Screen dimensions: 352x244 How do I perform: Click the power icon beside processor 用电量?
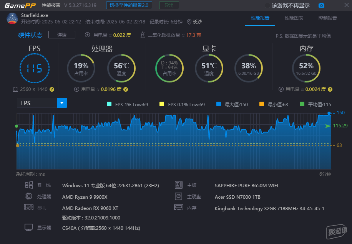76,89
